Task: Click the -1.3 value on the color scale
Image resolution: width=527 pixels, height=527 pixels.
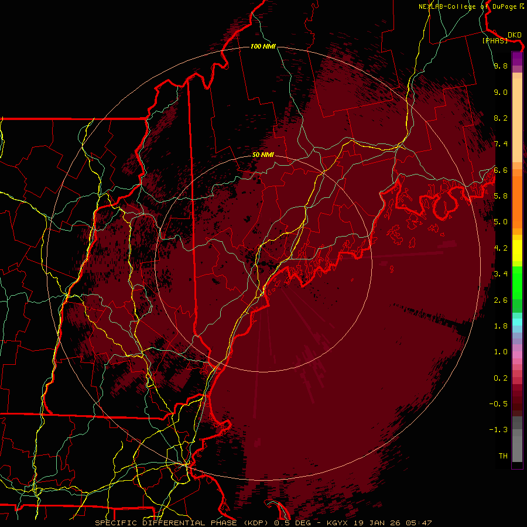Action: click(498, 430)
